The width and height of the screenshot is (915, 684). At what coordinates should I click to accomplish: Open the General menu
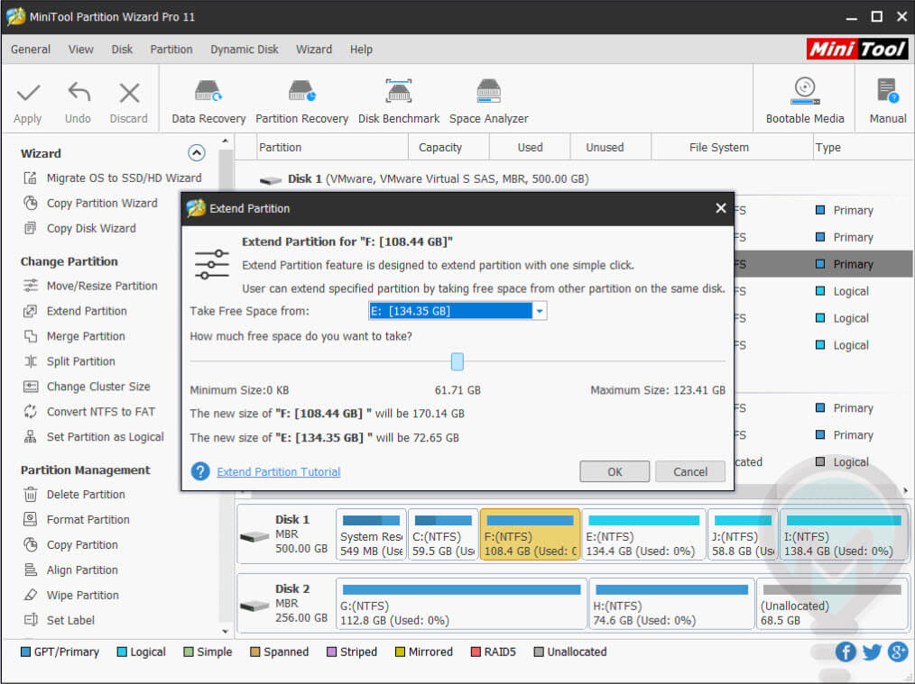(x=31, y=50)
